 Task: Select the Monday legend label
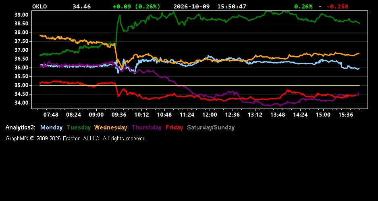click(51, 128)
